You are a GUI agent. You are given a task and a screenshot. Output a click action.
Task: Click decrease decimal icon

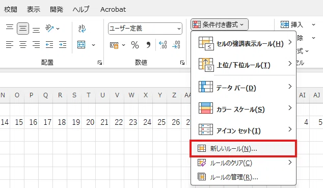click(176, 45)
